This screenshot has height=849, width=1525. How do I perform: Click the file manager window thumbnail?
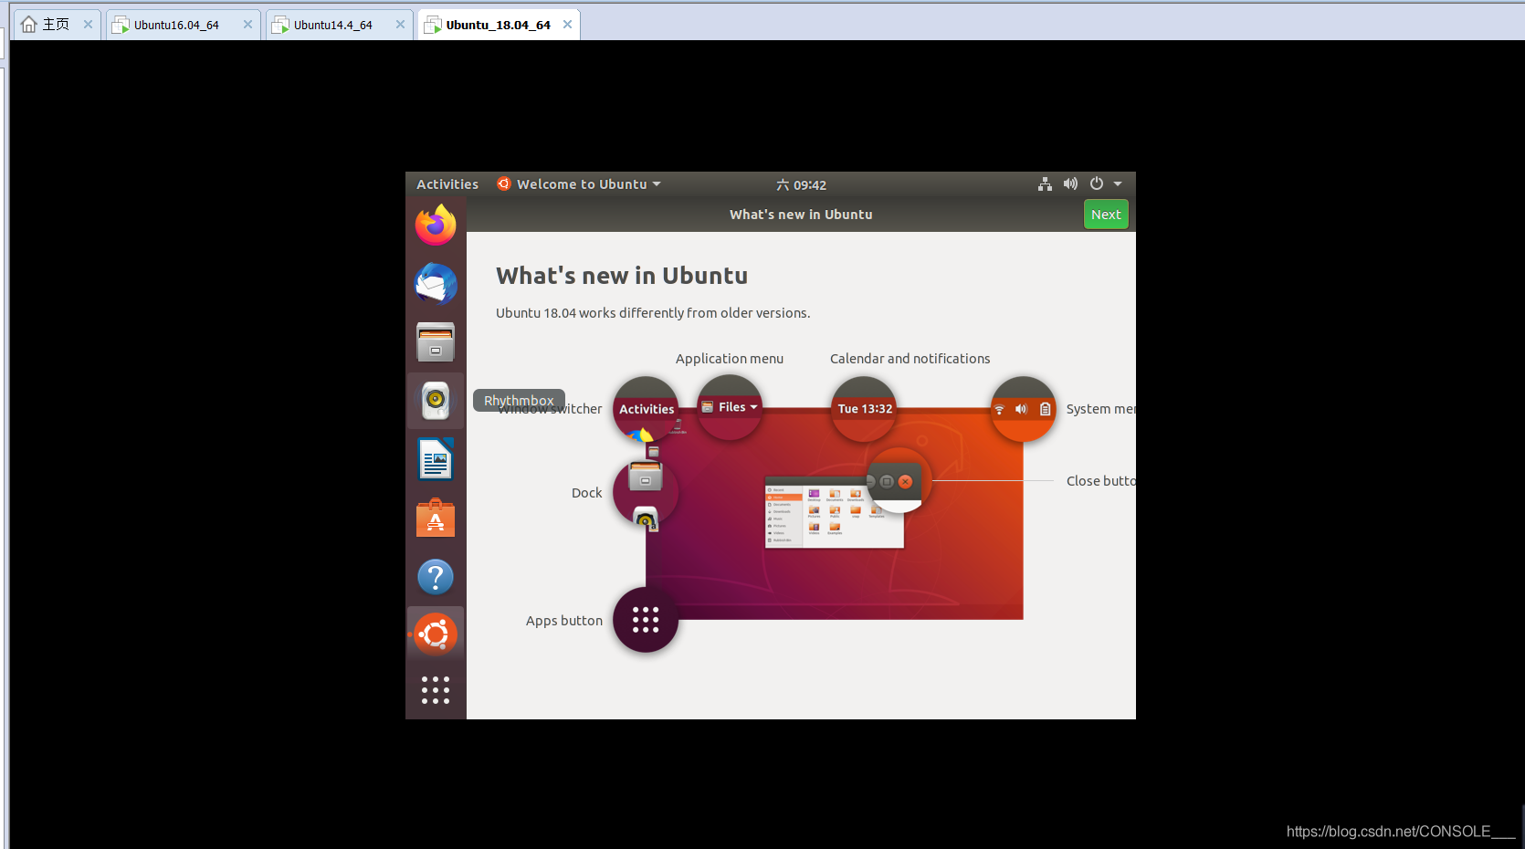pos(834,512)
